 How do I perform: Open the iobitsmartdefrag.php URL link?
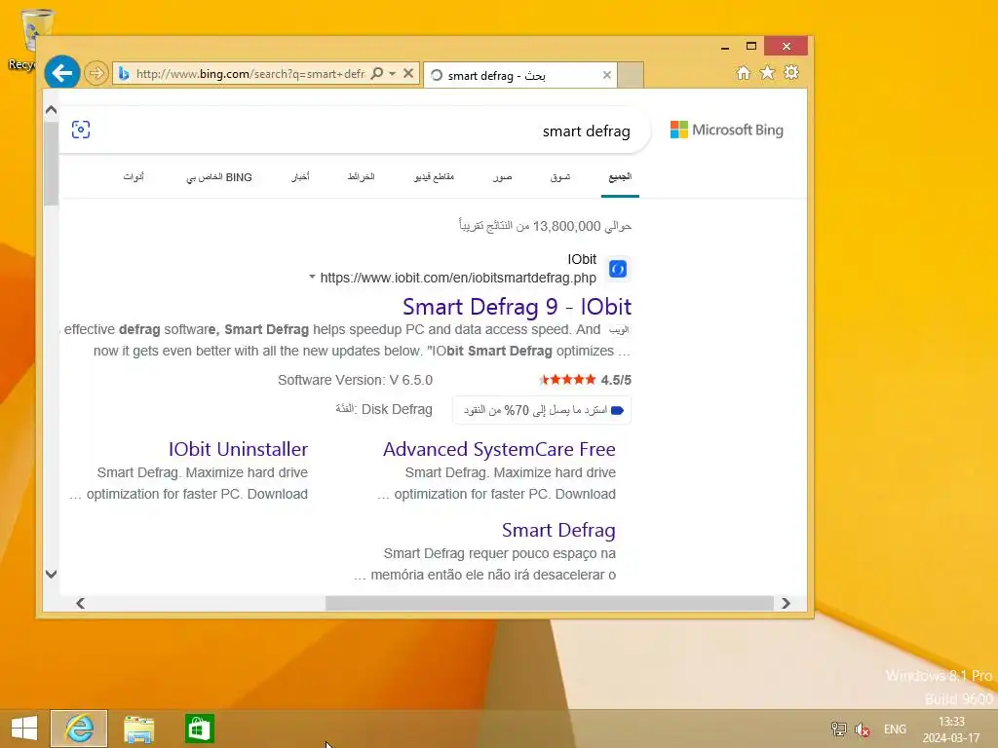(x=458, y=278)
